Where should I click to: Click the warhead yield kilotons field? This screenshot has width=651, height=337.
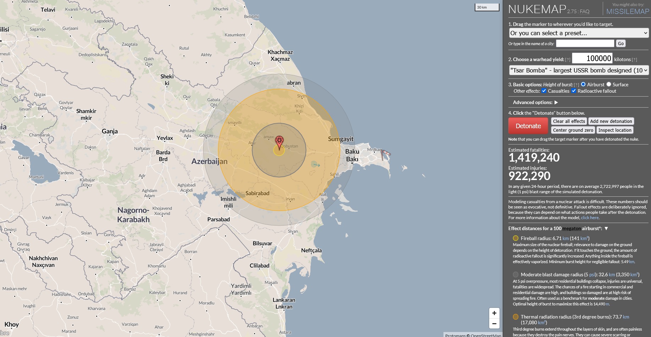pos(592,58)
